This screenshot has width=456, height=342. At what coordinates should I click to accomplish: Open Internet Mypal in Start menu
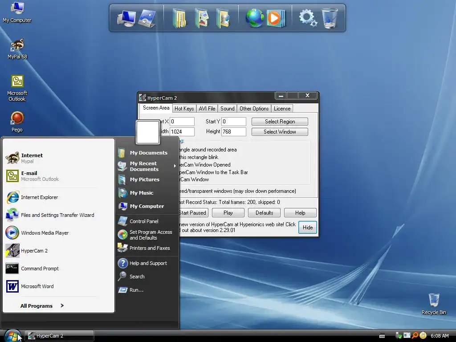coord(58,158)
